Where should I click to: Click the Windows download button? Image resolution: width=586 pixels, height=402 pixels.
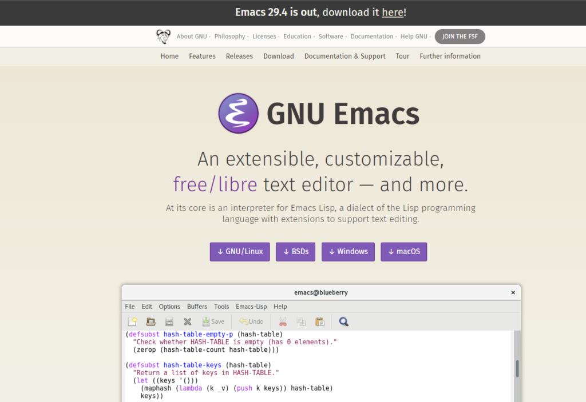click(x=348, y=252)
